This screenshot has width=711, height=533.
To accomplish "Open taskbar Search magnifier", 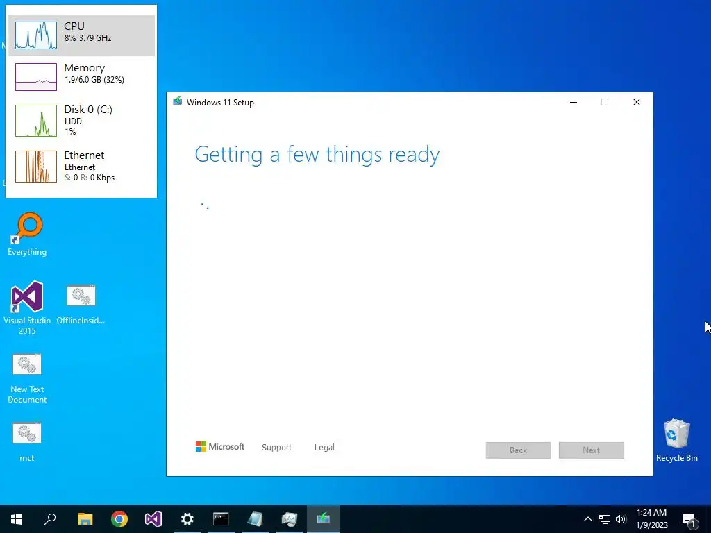I will pyautogui.click(x=50, y=519).
